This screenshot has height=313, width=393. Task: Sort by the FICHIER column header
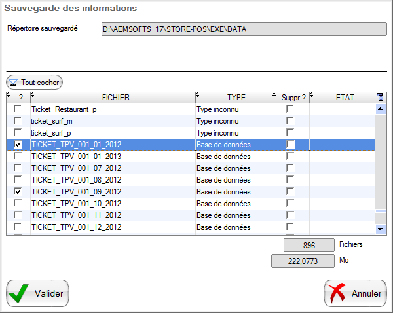tap(112, 98)
